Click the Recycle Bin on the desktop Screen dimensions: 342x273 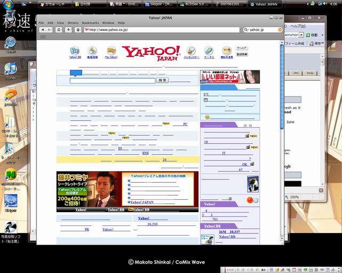click(x=11, y=15)
